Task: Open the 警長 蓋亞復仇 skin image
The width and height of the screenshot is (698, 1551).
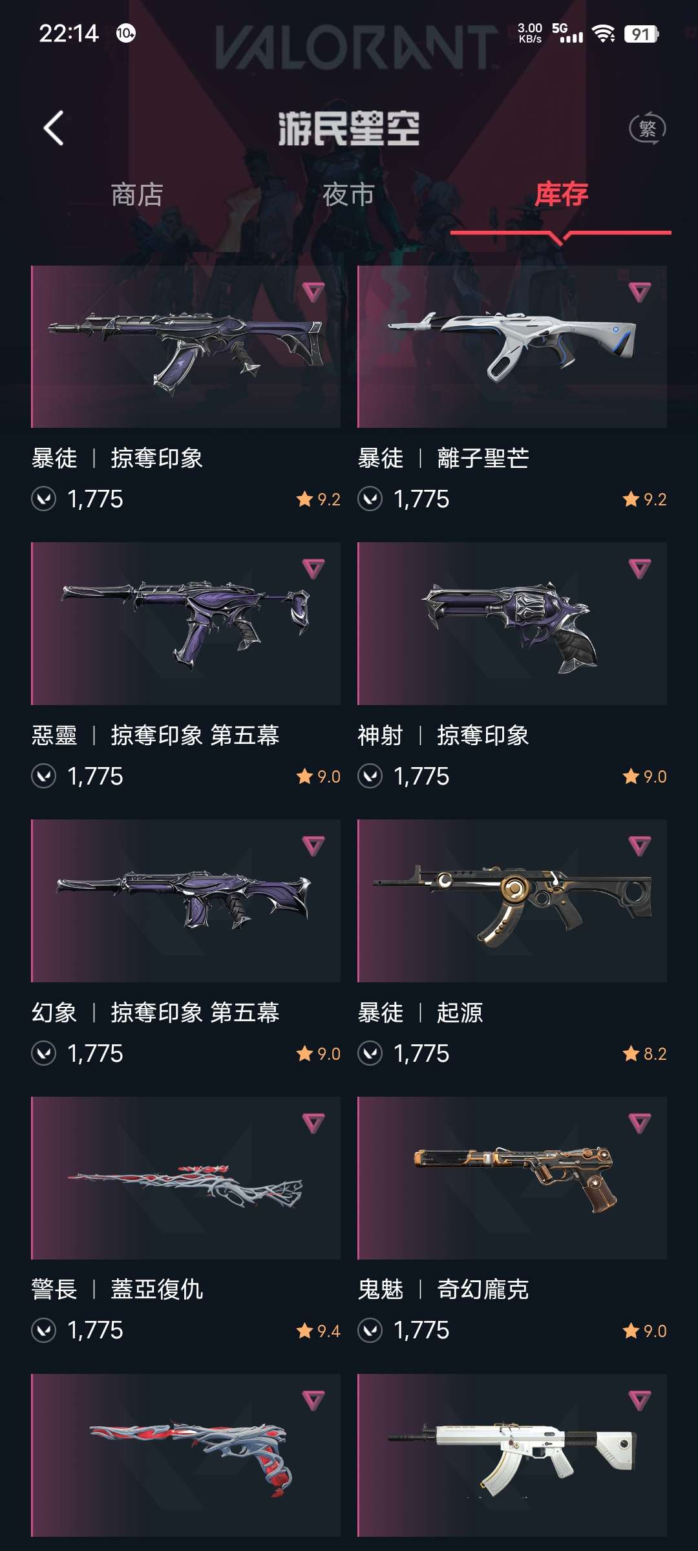Action: point(185,1177)
